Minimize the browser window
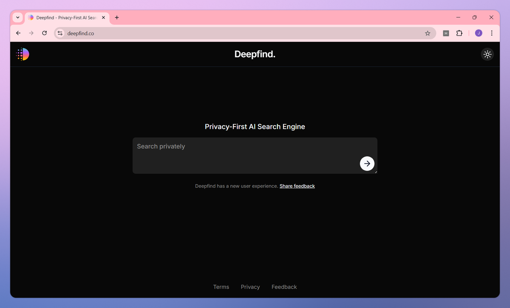Screen dimensions: 510x308 (459, 17)
